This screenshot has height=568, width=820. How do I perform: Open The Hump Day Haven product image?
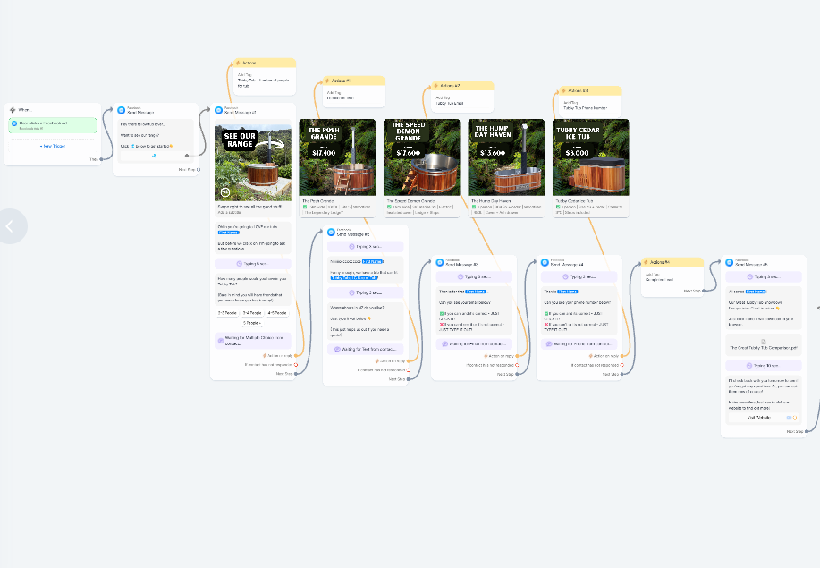click(506, 157)
